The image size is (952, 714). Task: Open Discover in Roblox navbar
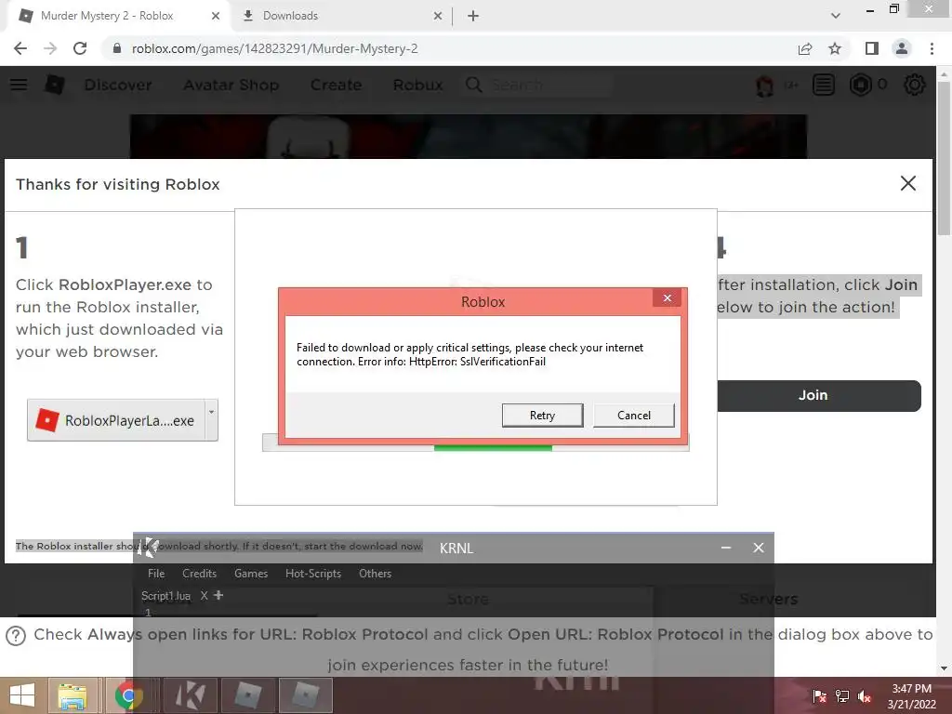point(118,85)
